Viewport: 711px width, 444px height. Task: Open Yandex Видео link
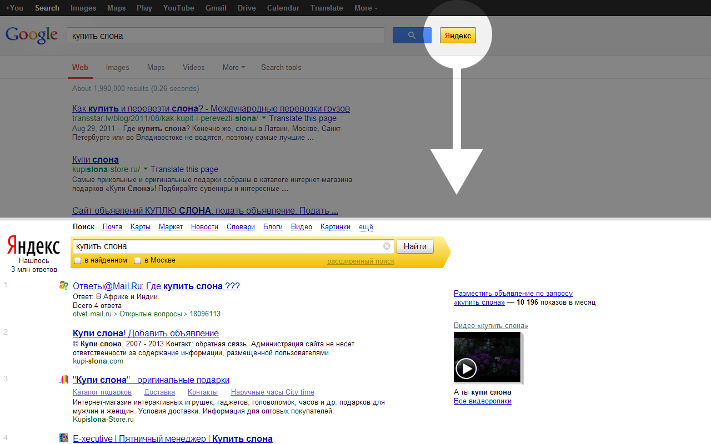click(302, 227)
